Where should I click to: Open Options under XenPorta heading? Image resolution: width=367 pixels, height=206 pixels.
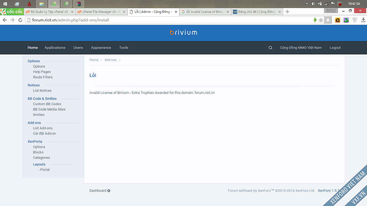point(39,147)
